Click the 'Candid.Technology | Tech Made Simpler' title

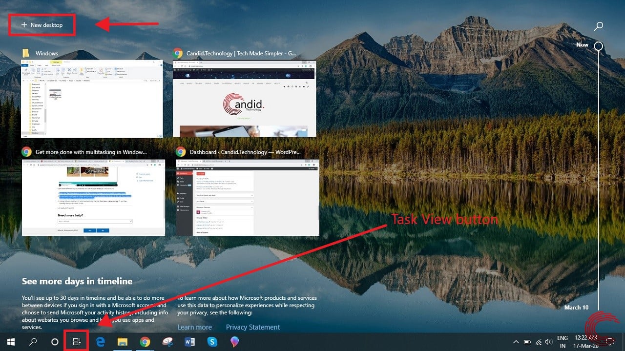coord(241,53)
